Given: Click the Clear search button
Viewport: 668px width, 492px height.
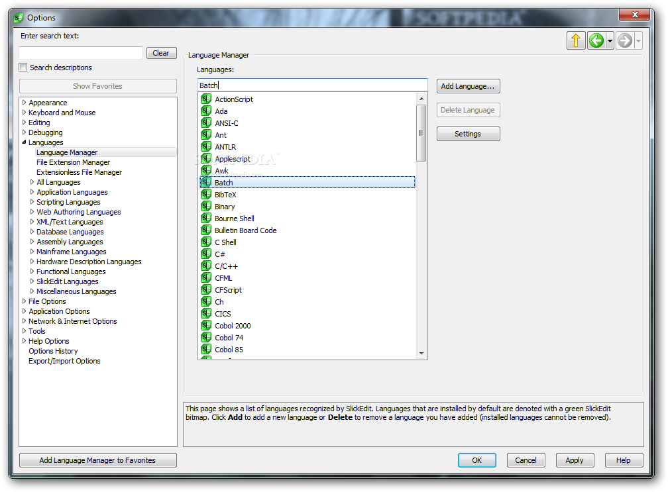Looking at the screenshot, I should click(162, 53).
